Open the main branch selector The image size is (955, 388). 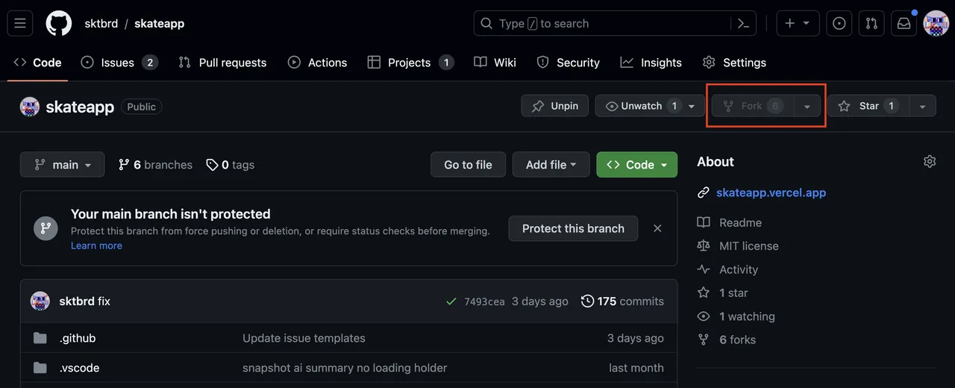click(62, 165)
